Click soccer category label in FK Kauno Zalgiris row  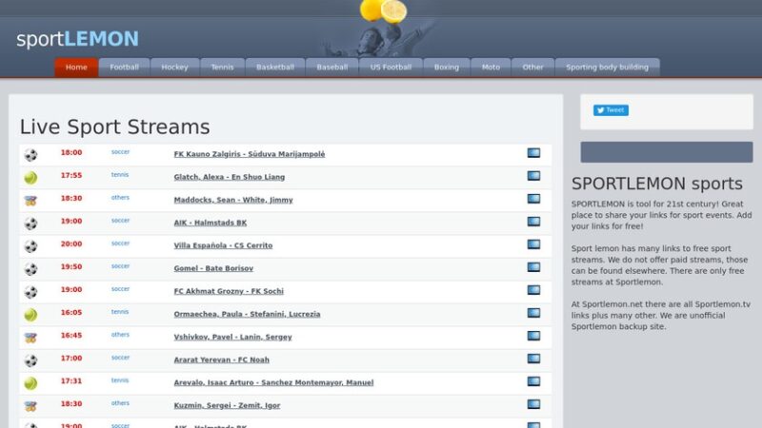[121, 152]
